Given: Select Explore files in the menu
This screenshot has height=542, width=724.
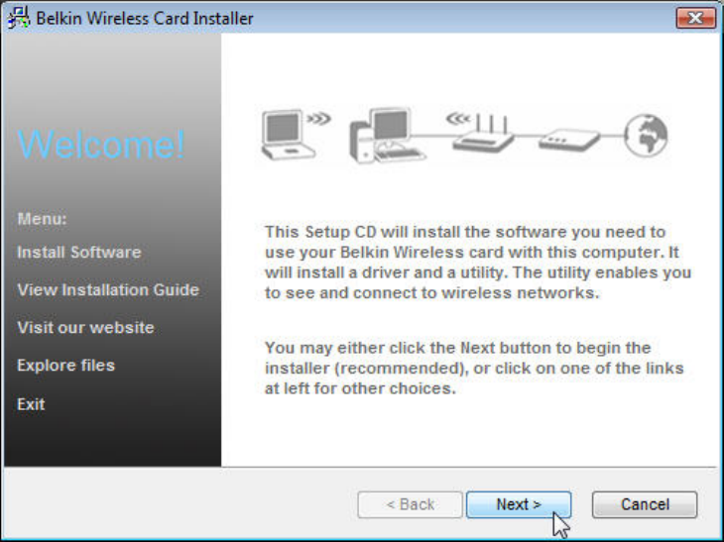Looking at the screenshot, I should 65,366.
